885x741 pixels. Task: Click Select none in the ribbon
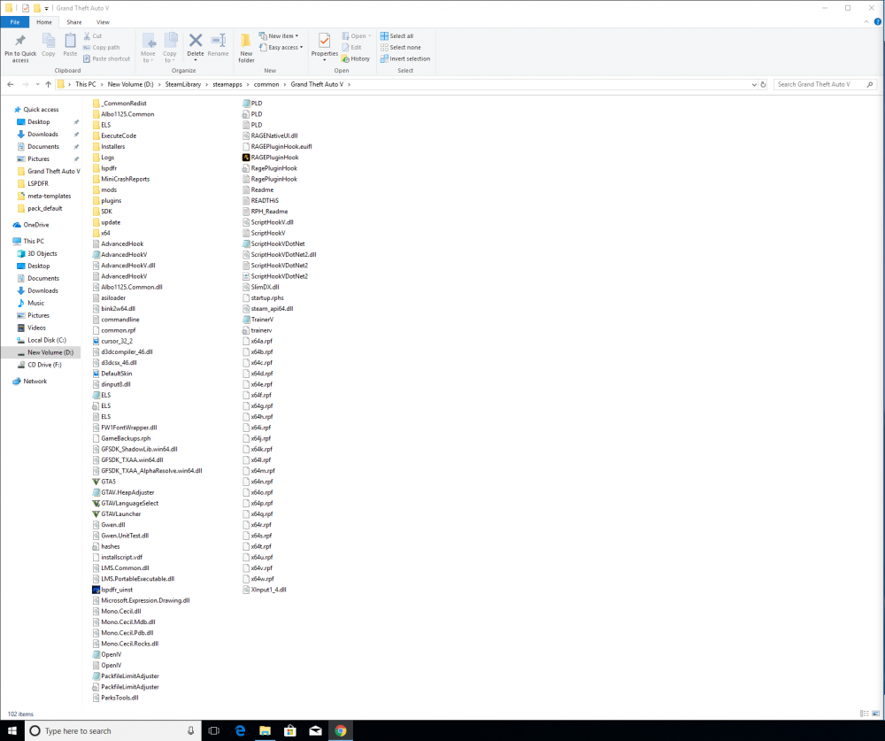400,47
